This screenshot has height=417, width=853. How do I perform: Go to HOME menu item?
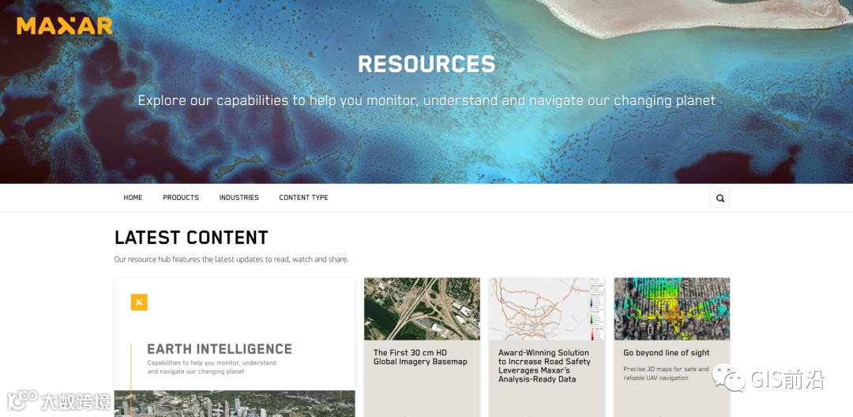[x=133, y=197]
